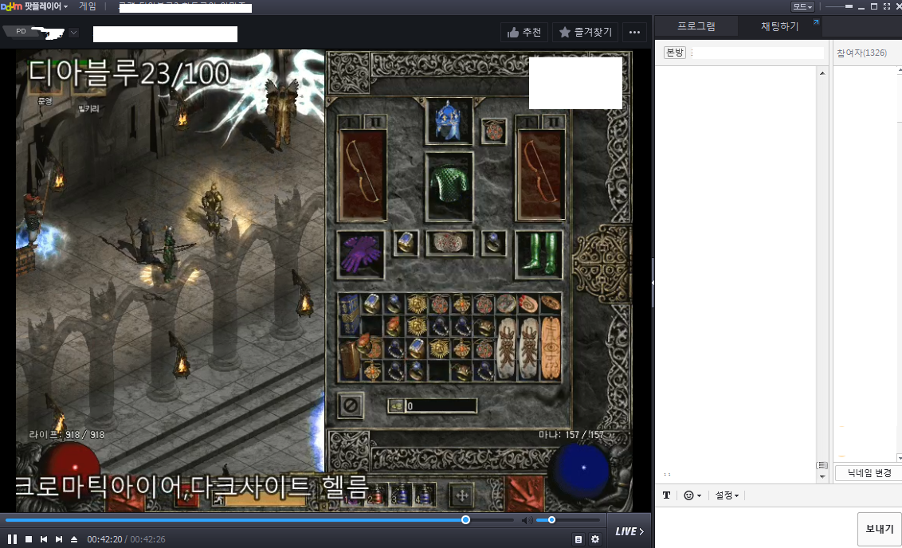
Task: Click the eject/open file icon
Action: click(73, 539)
